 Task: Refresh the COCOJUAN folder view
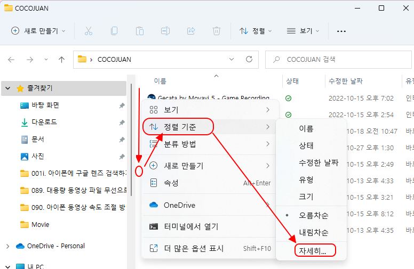point(249,59)
